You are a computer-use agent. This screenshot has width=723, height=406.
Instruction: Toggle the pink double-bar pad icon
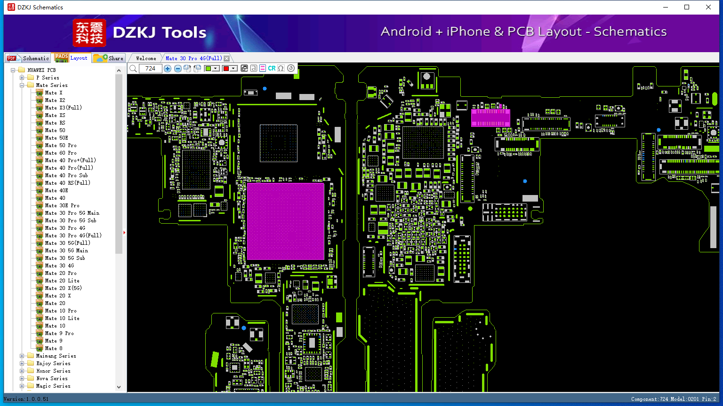(x=263, y=69)
